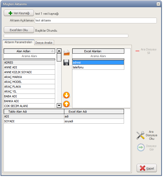This screenshot has width=163, height=177.
Task: Click the floppy disk save icon
Action: pyautogui.click(x=66, y=62)
